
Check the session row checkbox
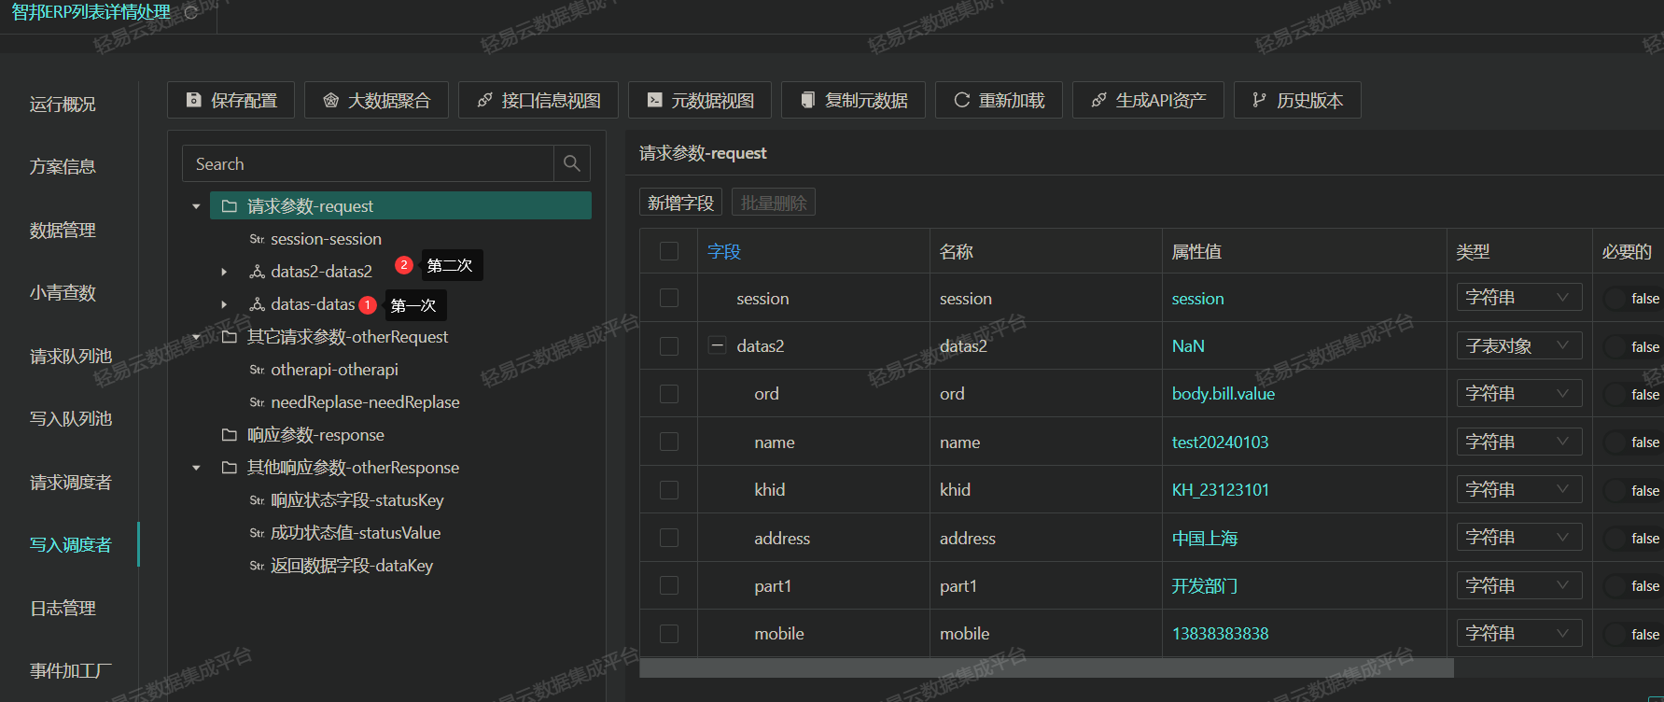[669, 298]
